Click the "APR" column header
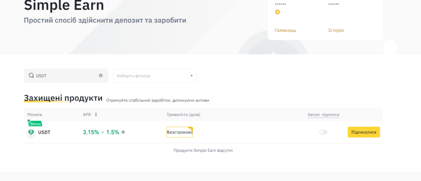 coord(87,115)
